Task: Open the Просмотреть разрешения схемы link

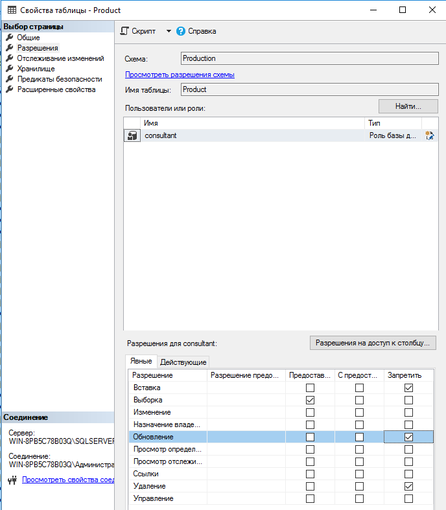Action: 180,75
